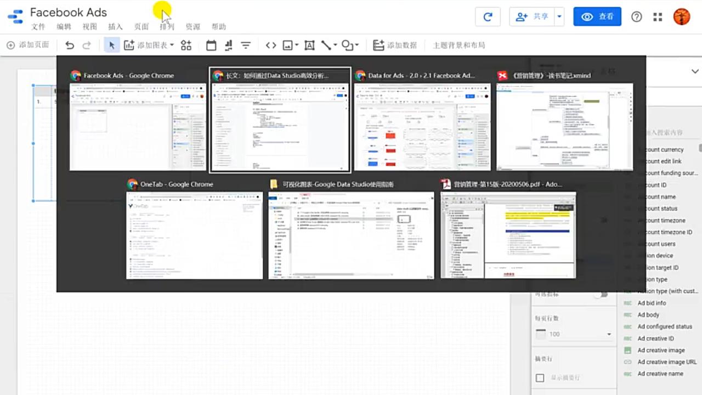
Task: Open the 视图 menu
Action: 89,27
